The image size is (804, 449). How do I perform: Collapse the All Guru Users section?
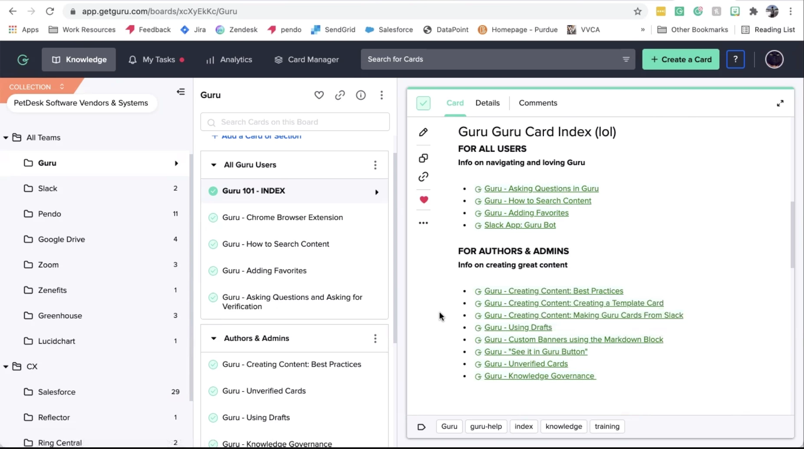[x=214, y=165]
